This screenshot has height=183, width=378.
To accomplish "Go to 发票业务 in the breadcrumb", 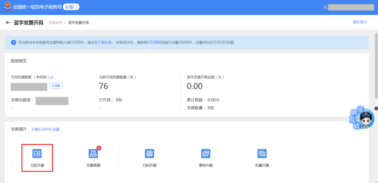I will pos(55,23).
